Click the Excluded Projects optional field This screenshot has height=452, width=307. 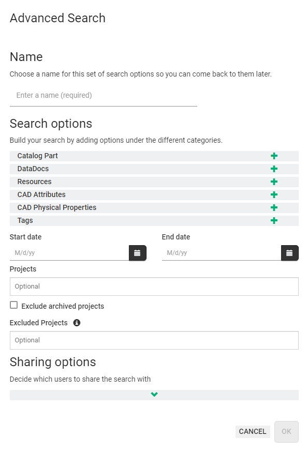pos(154,340)
